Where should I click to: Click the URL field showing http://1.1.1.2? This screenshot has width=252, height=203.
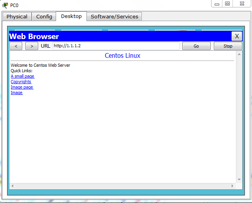pos(116,46)
